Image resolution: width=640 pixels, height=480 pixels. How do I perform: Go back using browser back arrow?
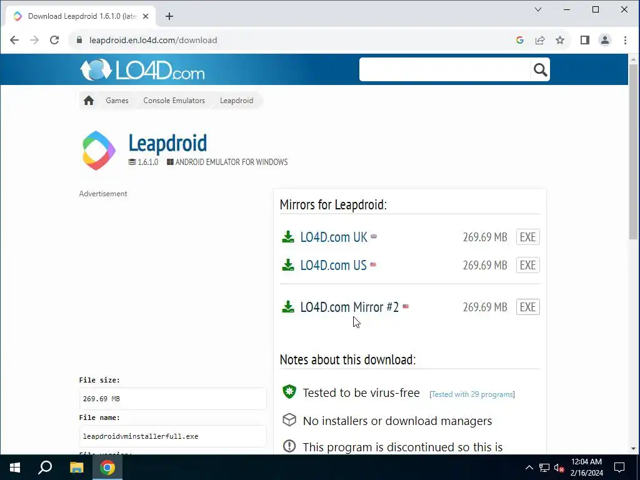(x=14, y=40)
